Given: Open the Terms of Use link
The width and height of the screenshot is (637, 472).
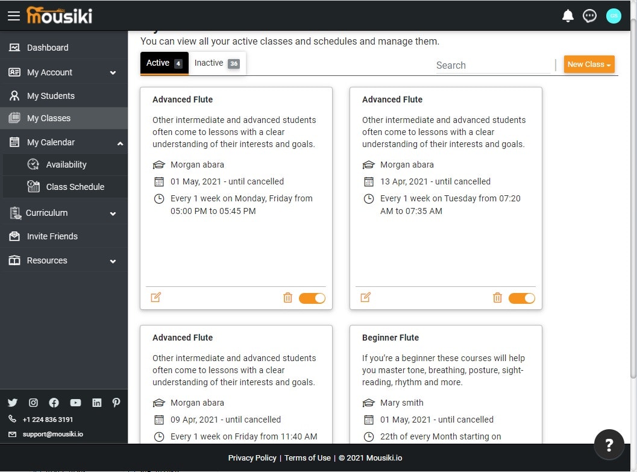Looking at the screenshot, I should tap(307, 458).
